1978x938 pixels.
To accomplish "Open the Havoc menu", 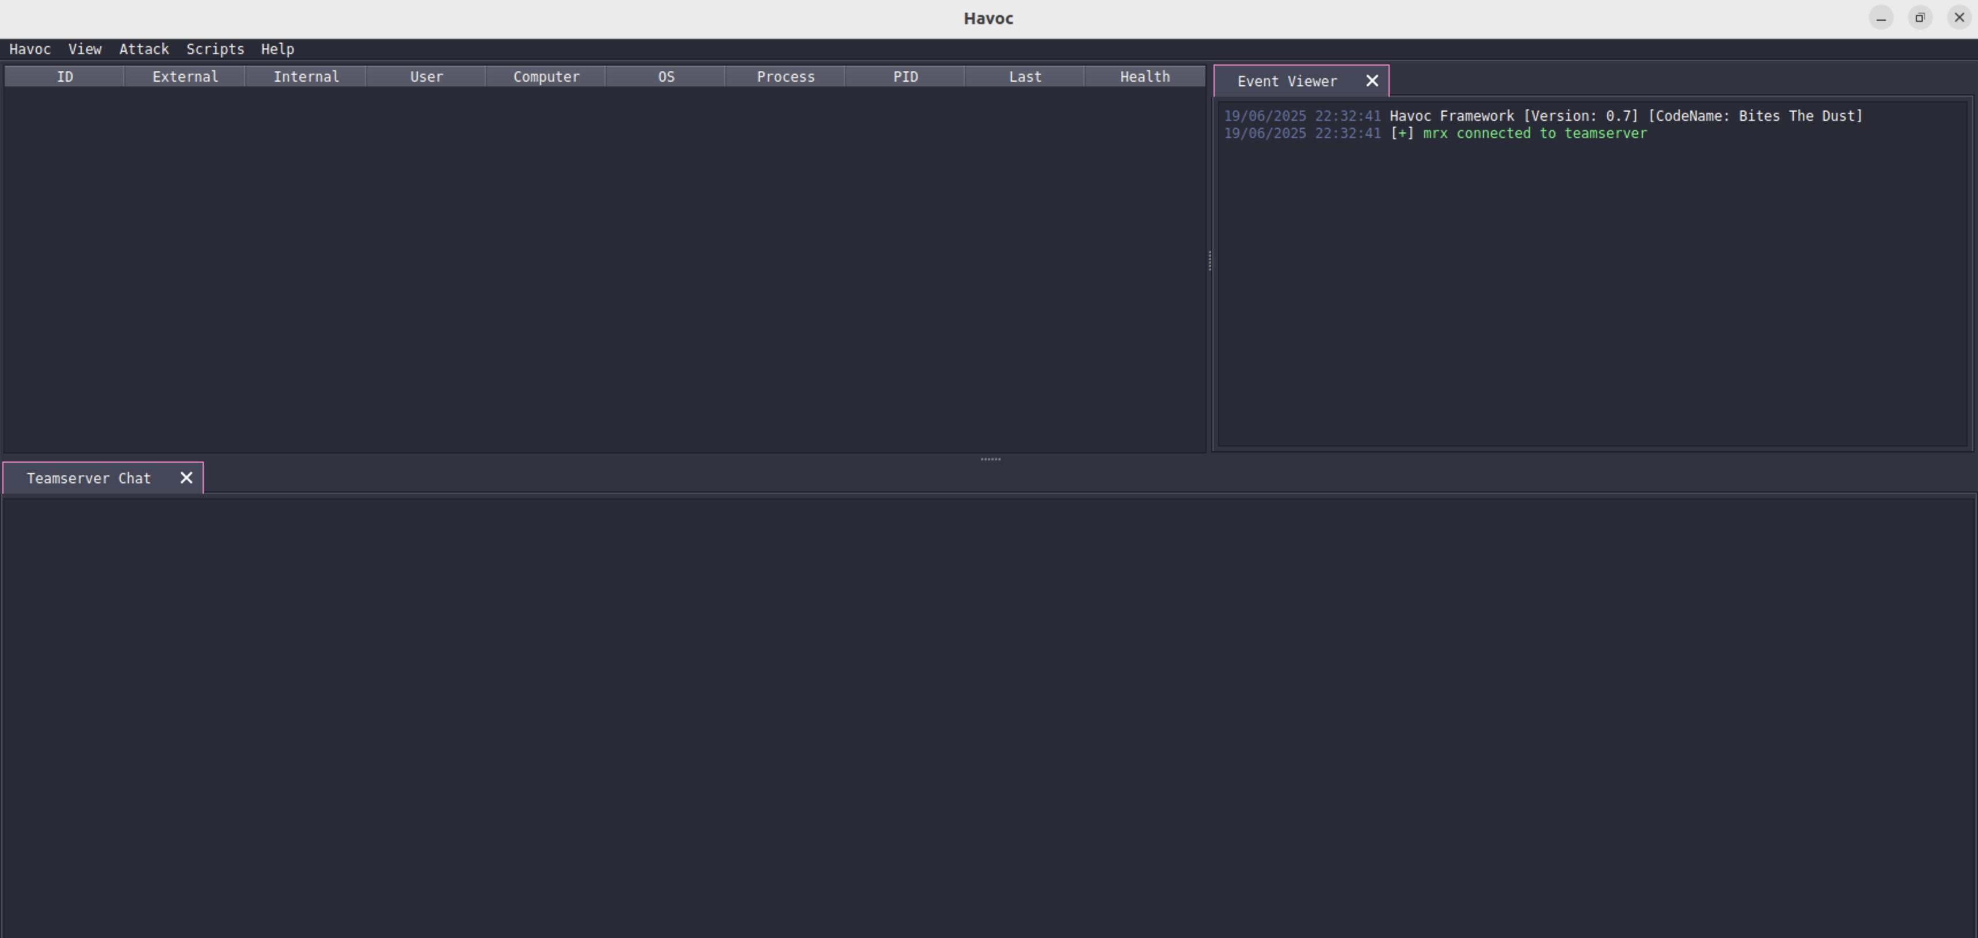I will [30, 49].
